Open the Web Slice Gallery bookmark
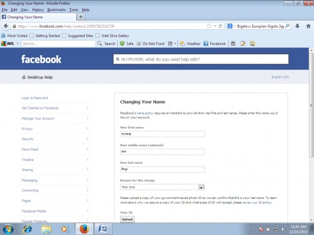 pyautogui.click(x=113, y=36)
